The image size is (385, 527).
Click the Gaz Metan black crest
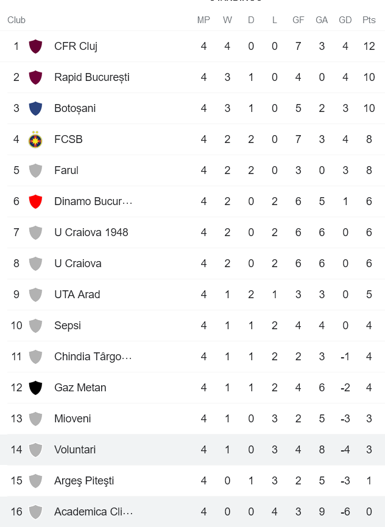pos(35,387)
